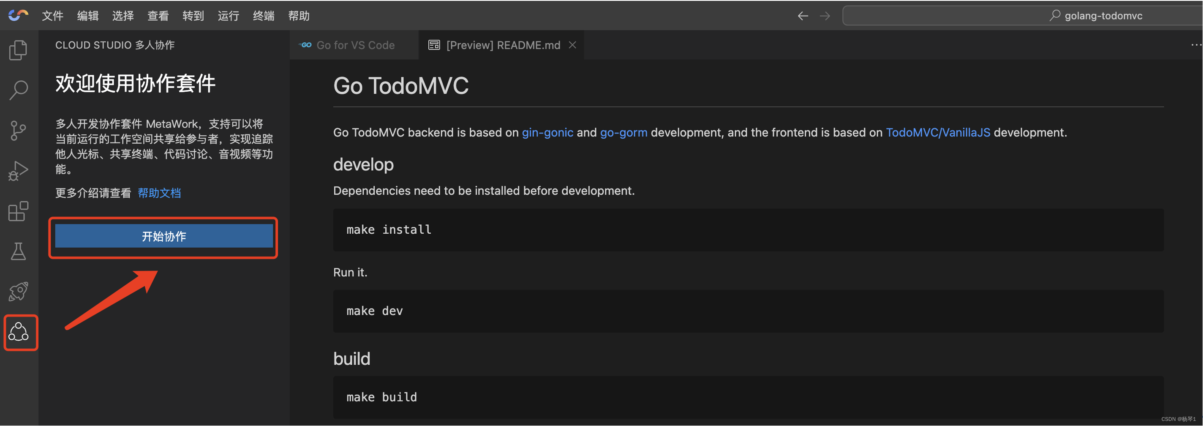Click the Run it. text
This screenshot has width=1203, height=426.
pos(350,272)
